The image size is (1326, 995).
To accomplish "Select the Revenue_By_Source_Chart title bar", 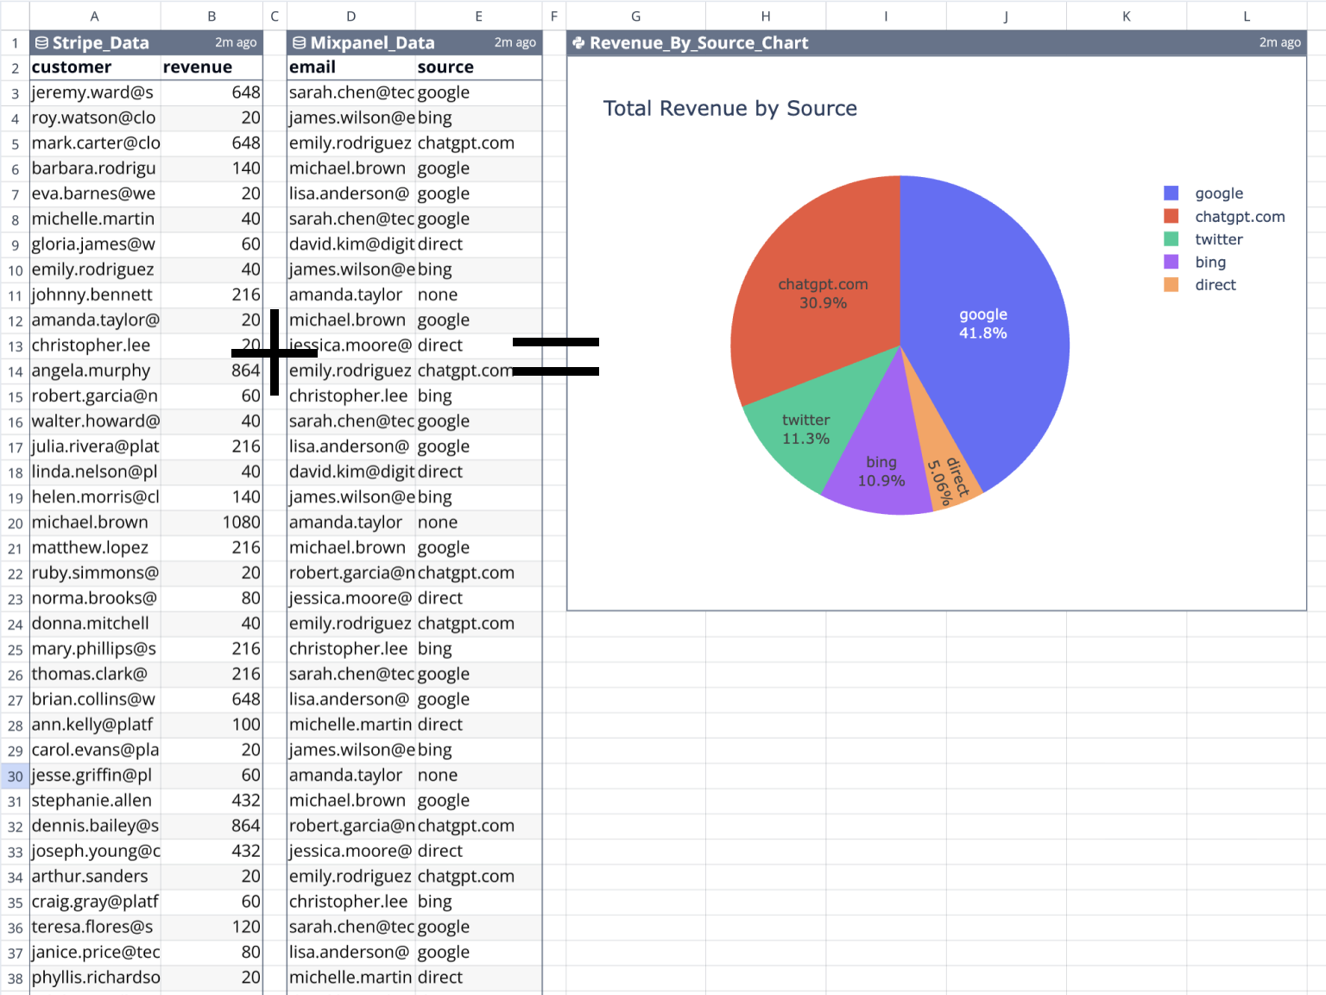I will pos(777,42).
